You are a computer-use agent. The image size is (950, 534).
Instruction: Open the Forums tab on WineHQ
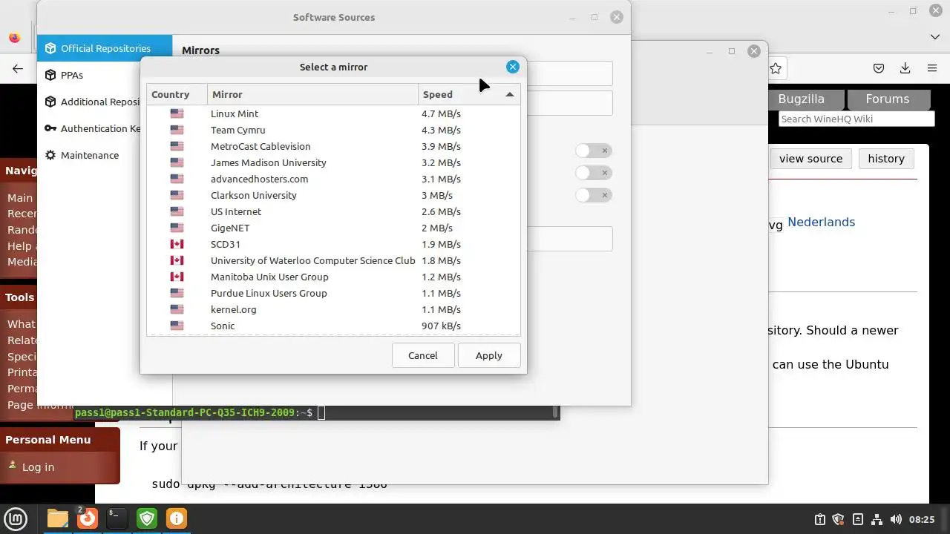click(x=887, y=99)
